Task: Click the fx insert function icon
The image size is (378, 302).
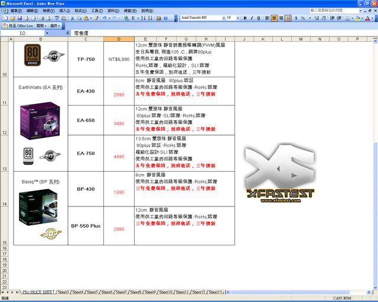Action: [x=68, y=33]
